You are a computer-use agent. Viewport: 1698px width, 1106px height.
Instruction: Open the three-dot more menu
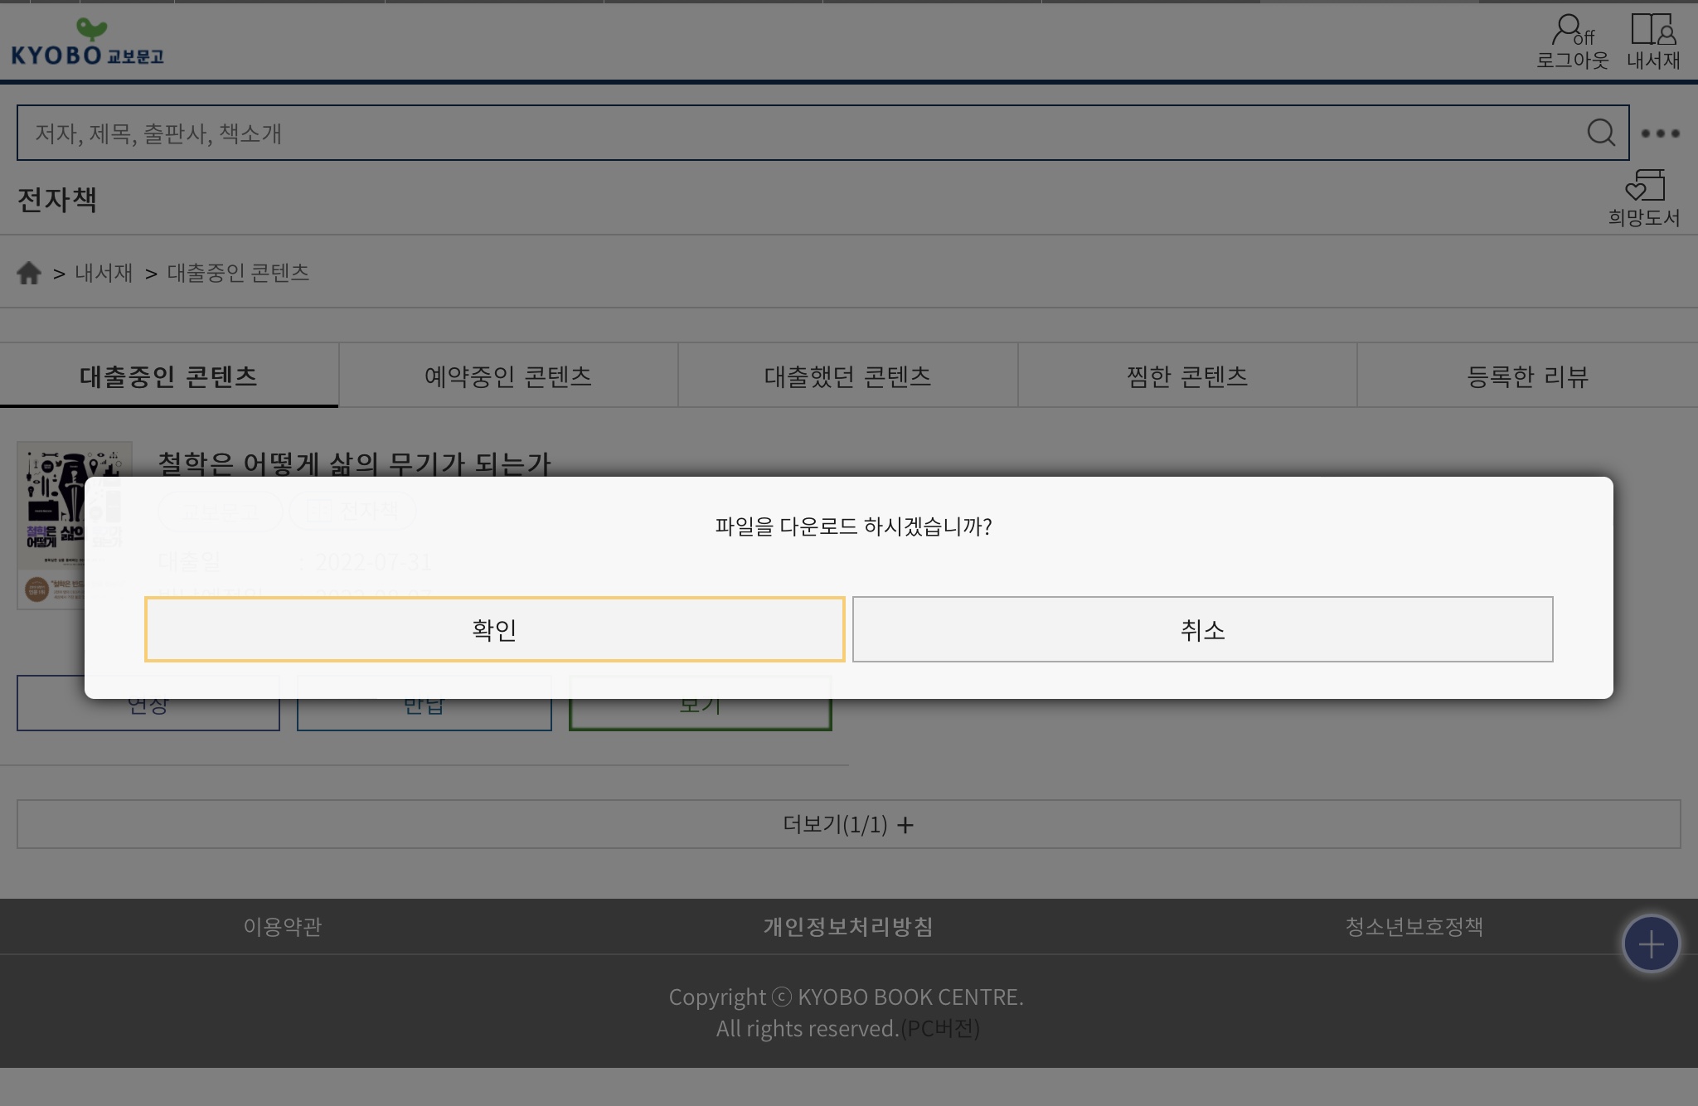click(1661, 133)
